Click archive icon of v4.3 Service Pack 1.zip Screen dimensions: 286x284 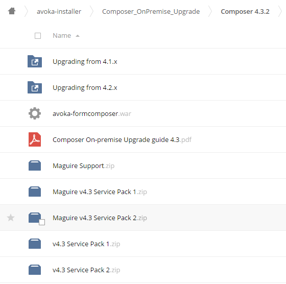[35, 244]
